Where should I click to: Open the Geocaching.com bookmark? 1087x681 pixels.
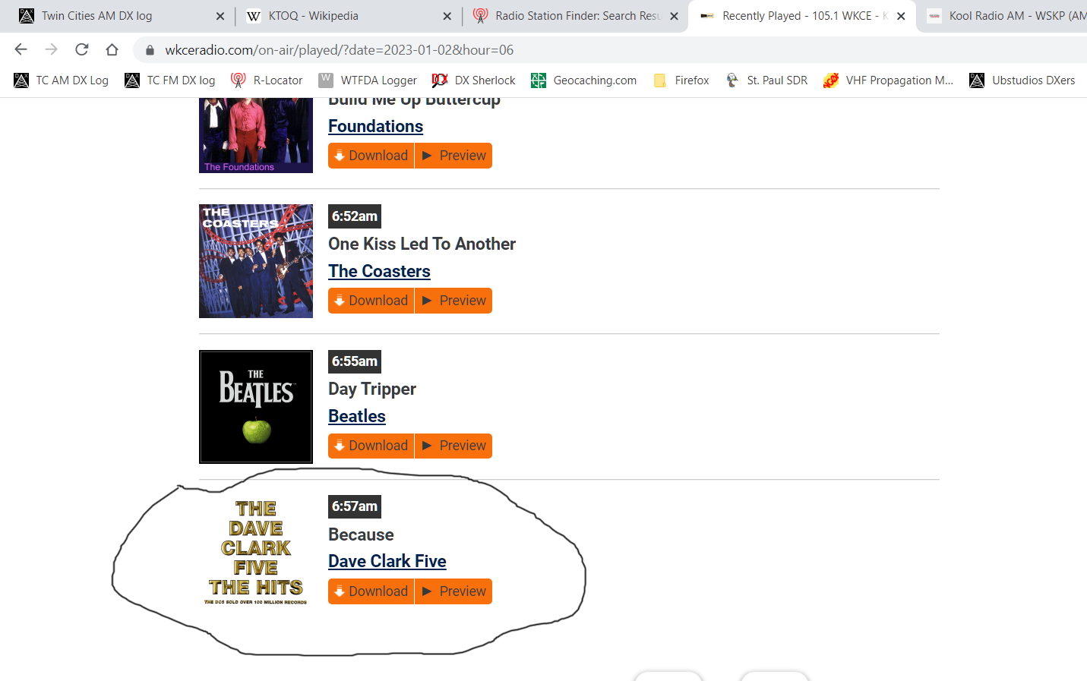[584, 80]
